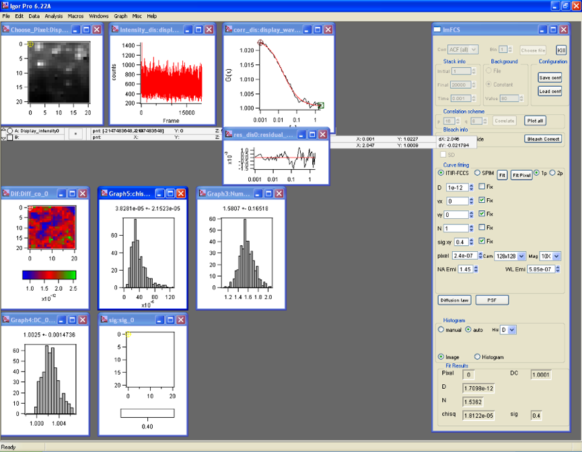Select the SPIM radio button
The width and height of the screenshot is (582, 452).
(x=477, y=173)
